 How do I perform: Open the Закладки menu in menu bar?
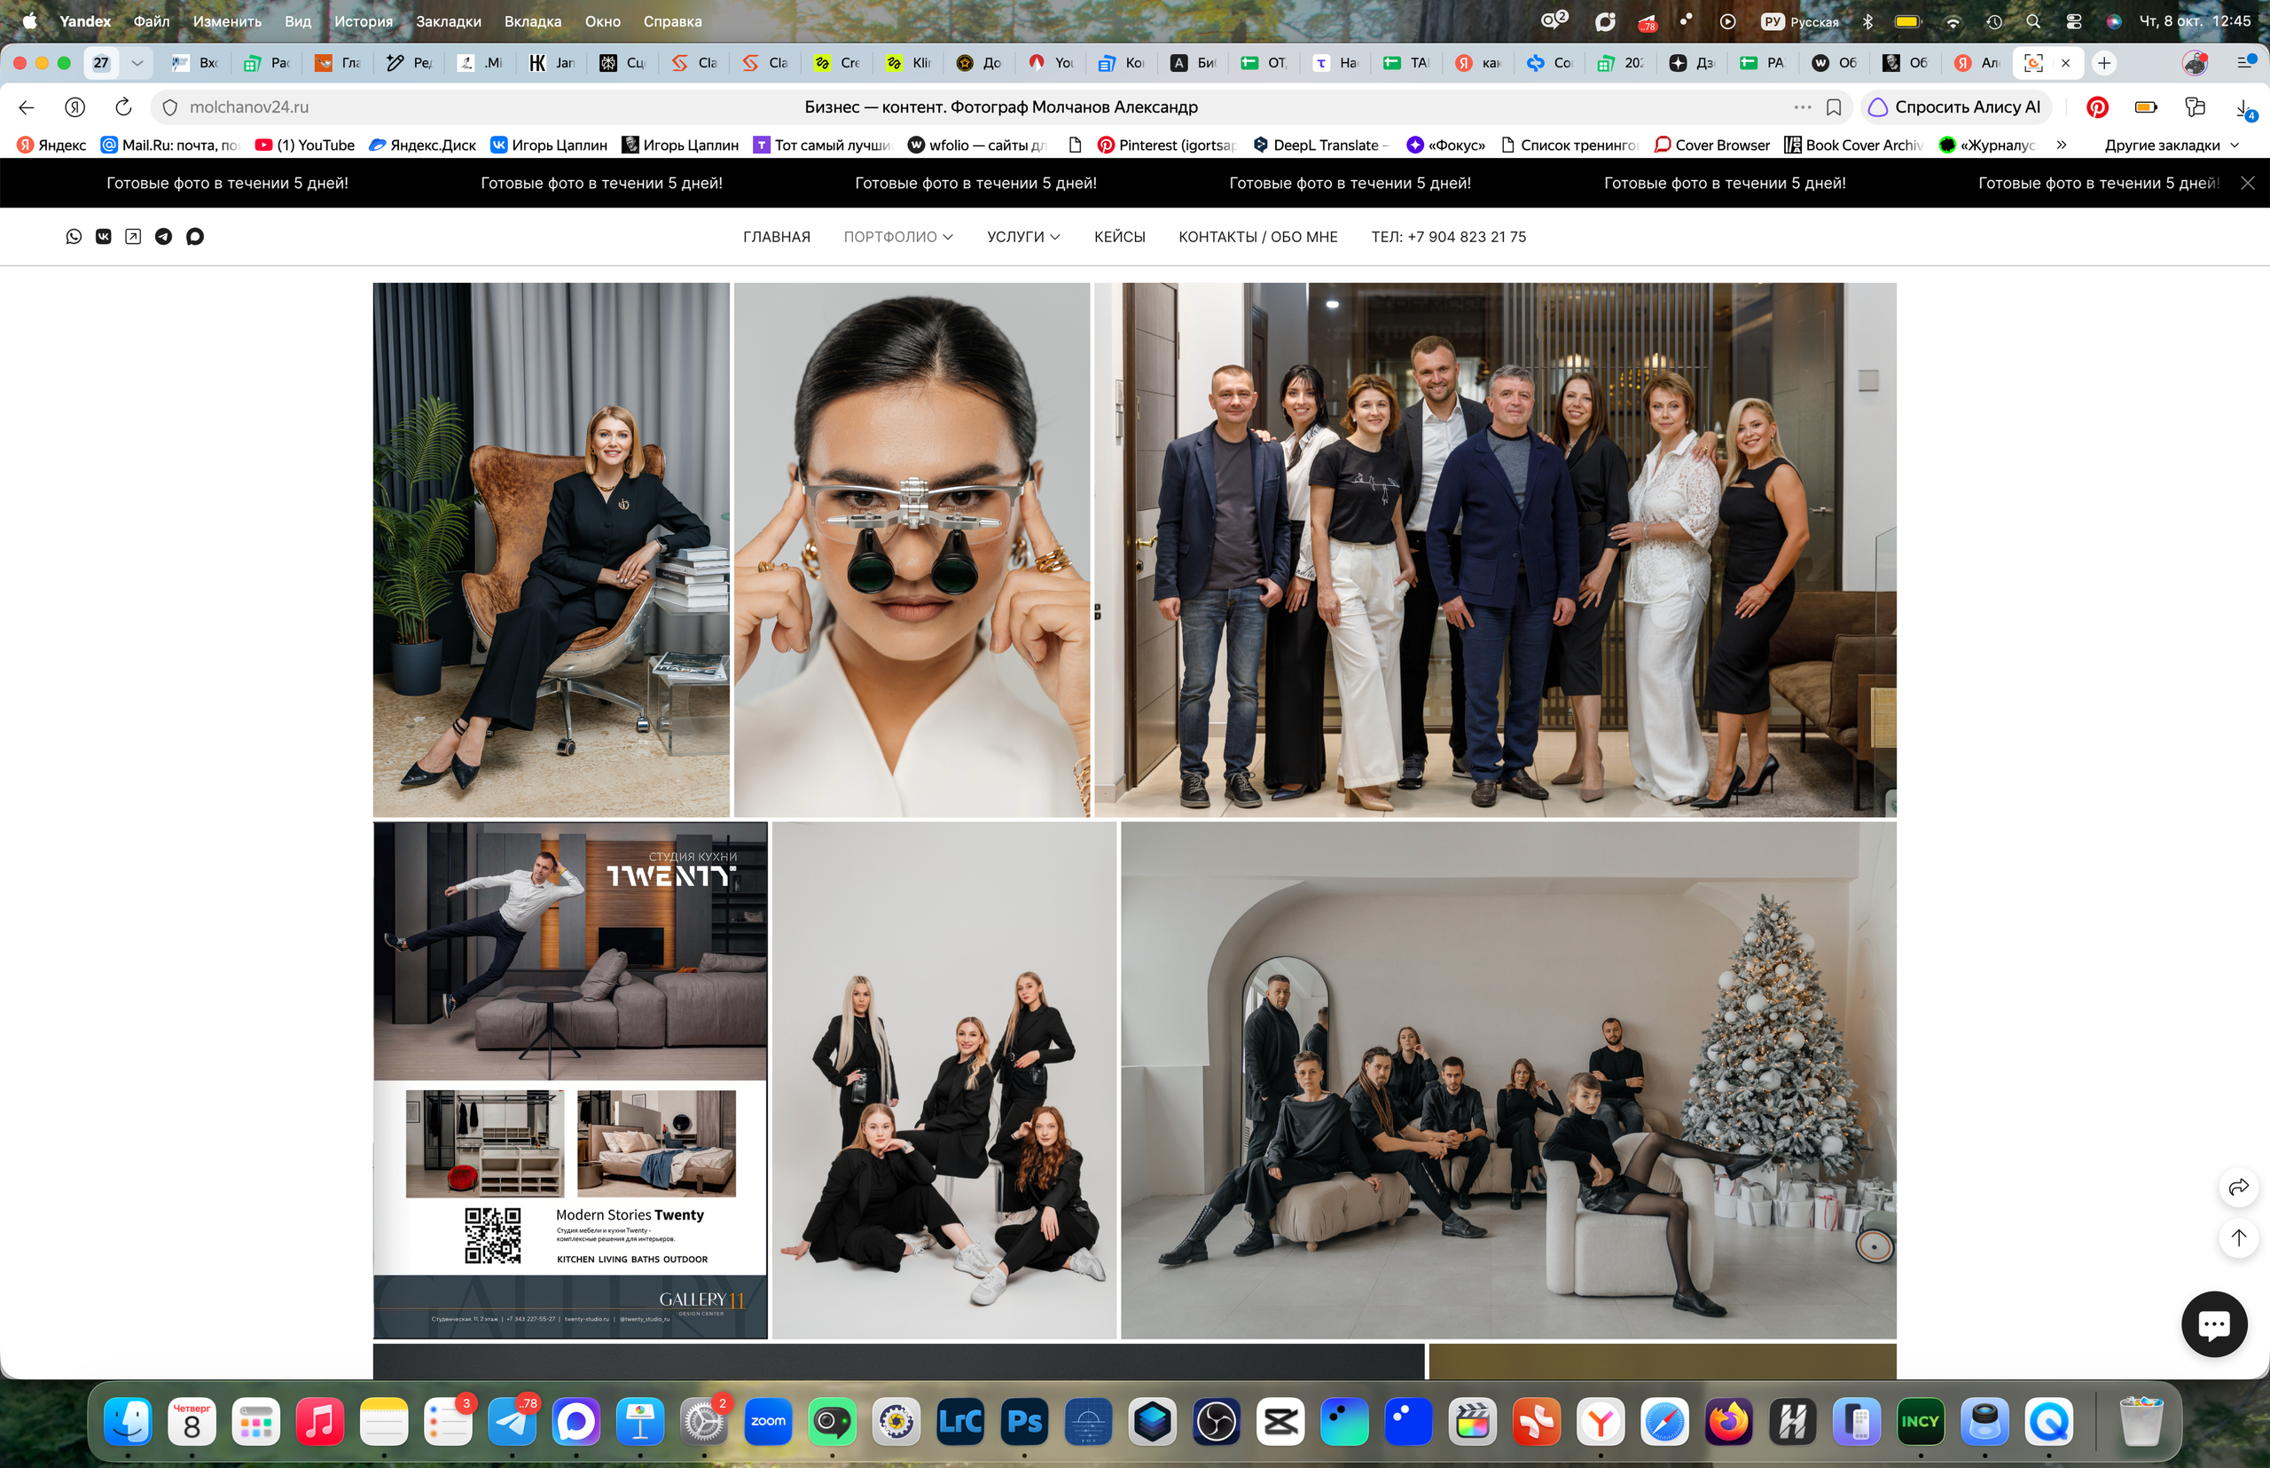[x=448, y=21]
